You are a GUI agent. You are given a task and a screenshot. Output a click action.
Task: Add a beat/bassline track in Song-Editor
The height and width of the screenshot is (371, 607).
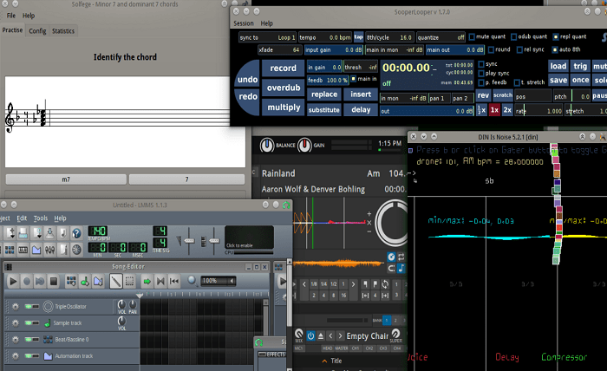point(71,281)
